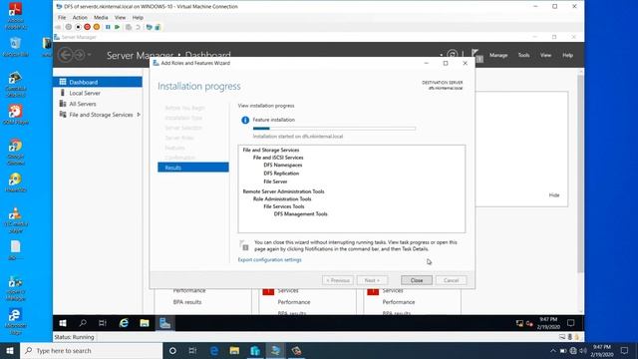Viewport: 638px width, 359px height.
Task: Open the Tools menu in Server Manager
Action: point(523,55)
